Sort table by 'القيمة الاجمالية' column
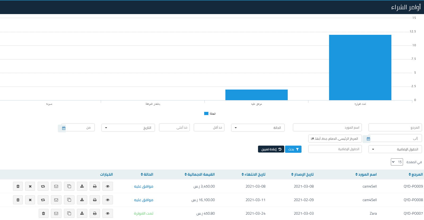 [x=200, y=175]
